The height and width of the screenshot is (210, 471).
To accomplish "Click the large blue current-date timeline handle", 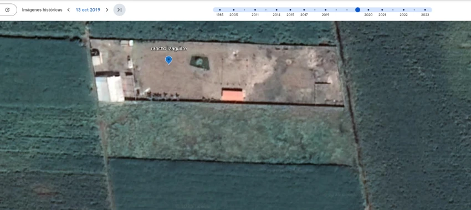I will click(x=357, y=10).
